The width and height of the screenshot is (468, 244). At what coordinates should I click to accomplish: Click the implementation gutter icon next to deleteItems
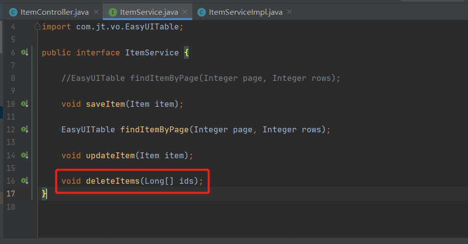click(x=25, y=181)
